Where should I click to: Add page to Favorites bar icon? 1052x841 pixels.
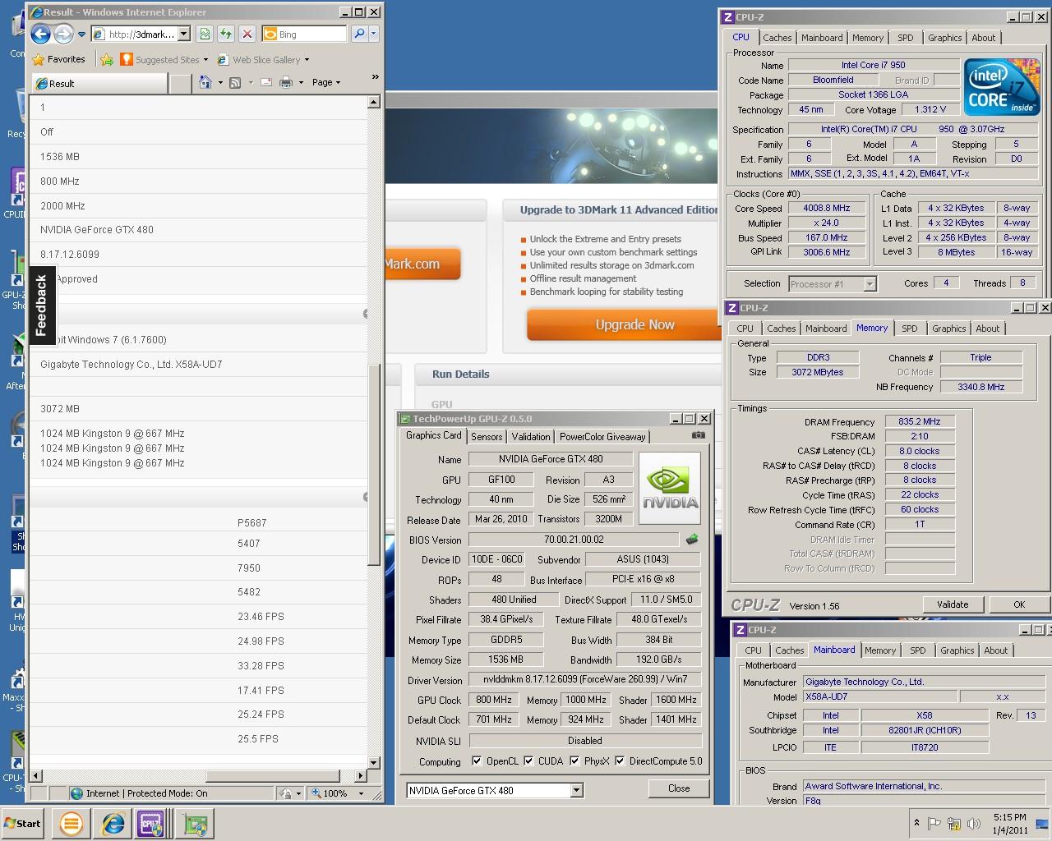click(107, 59)
